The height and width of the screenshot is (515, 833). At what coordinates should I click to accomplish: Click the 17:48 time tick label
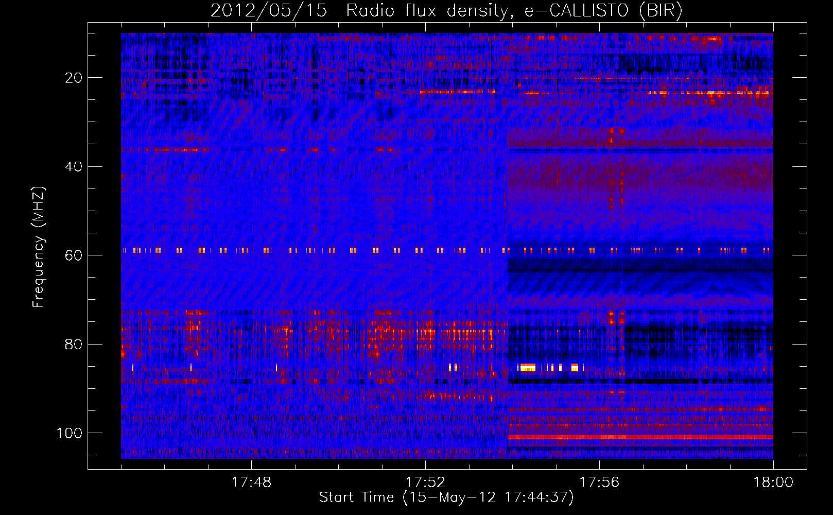pos(251,483)
